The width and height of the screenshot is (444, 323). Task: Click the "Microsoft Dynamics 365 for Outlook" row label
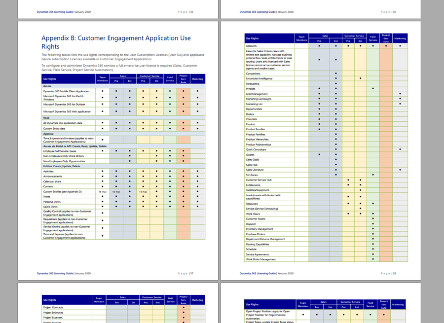click(64, 105)
